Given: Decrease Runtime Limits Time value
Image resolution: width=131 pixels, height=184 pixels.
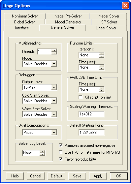Looking at the screenshot, I should [x=102, y=69].
